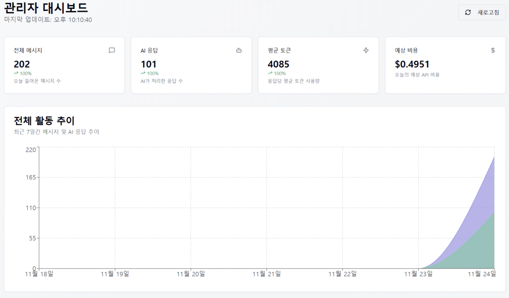Click the 11월 23일 axis label
Viewport: 509px width, 298px height.
coord(418,274)
